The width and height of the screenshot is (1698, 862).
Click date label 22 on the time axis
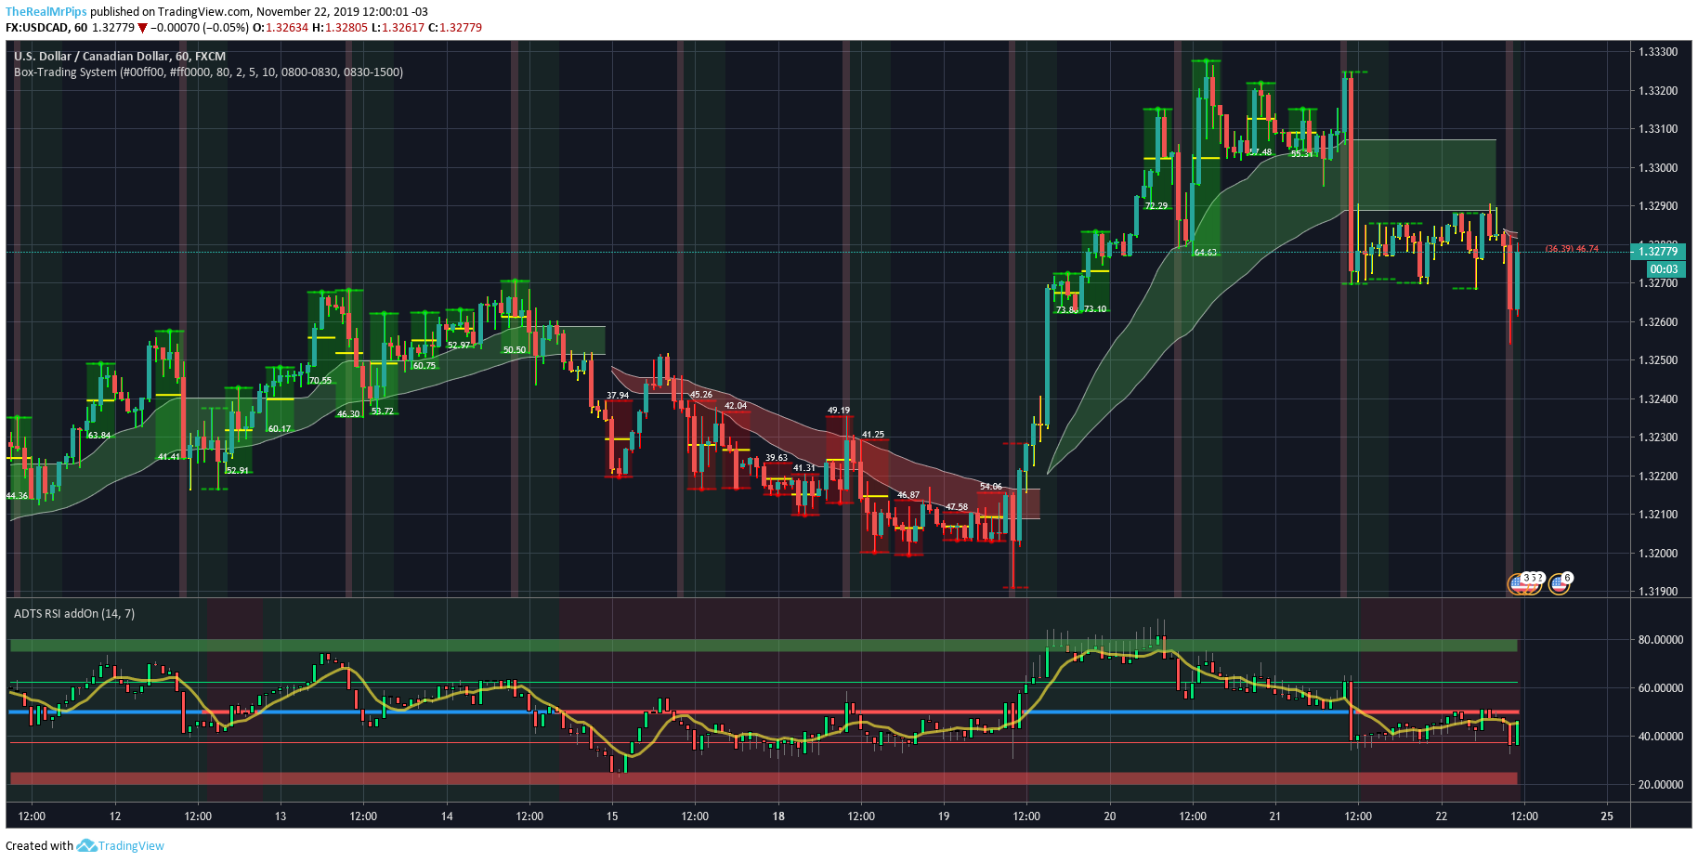tap(1442, 816)
